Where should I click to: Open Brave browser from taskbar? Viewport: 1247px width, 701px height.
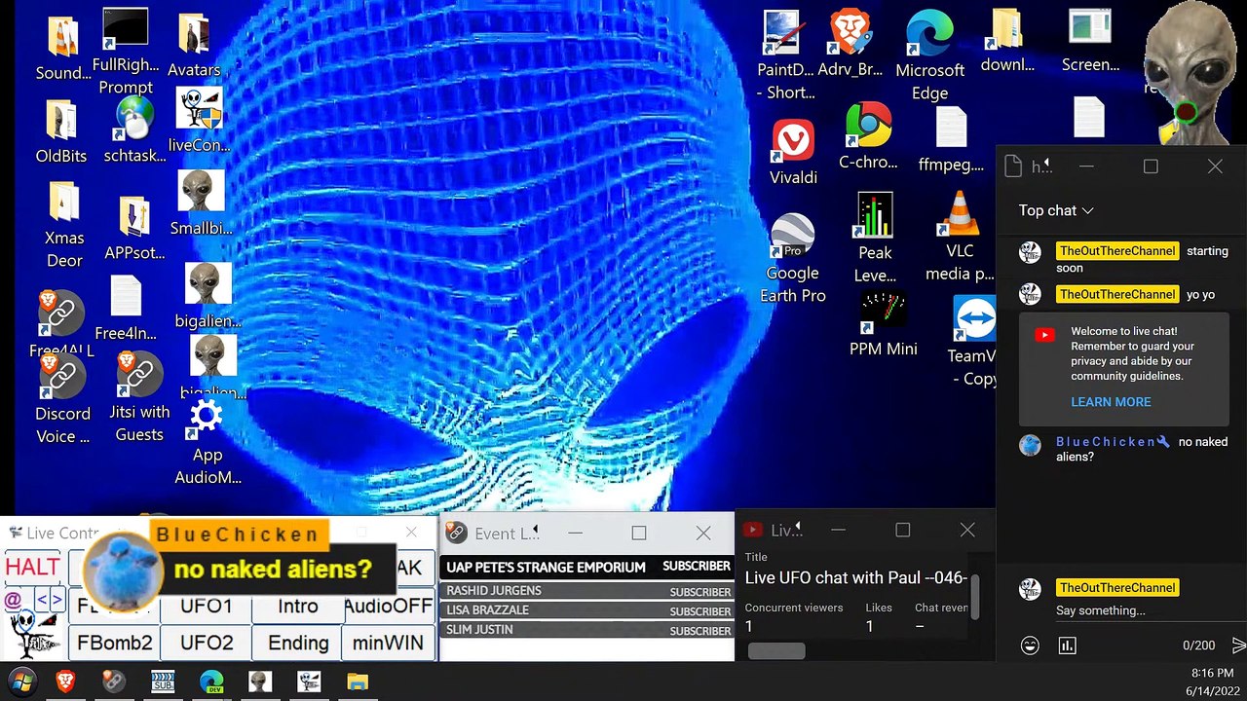pos(66,682)
